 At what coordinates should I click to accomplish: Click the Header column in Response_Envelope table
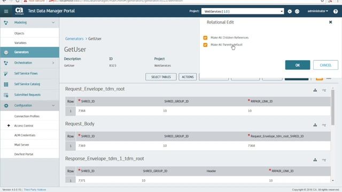pos(211,171)
